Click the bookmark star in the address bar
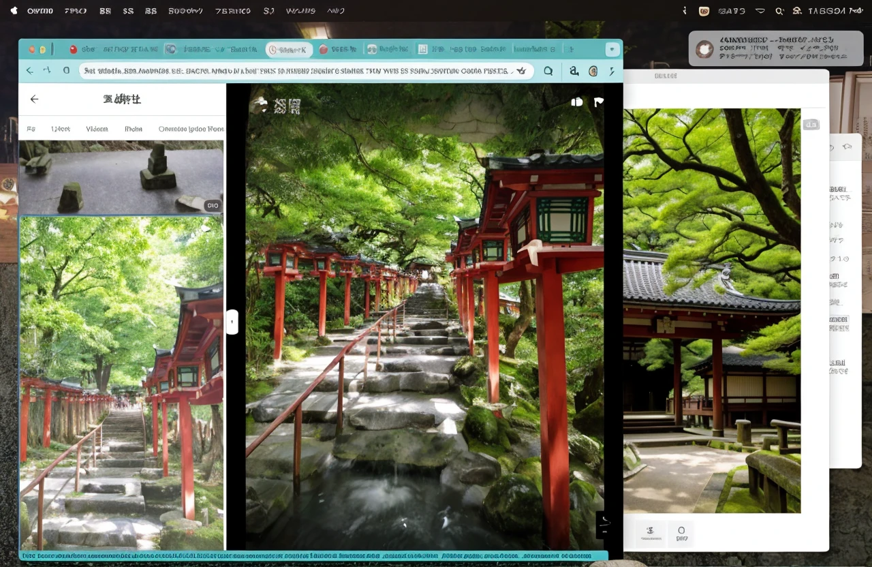872x567 pixels. [521, 71]
